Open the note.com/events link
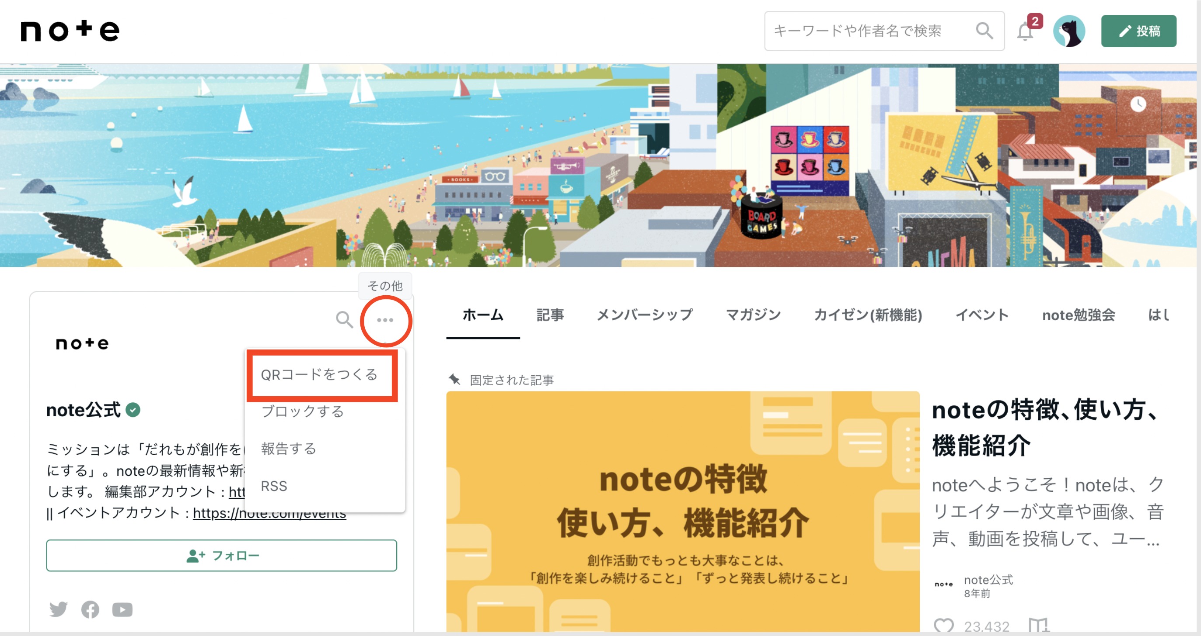Image resolution: width=1201 pixels, height=636 pixels. click(269, 514)
